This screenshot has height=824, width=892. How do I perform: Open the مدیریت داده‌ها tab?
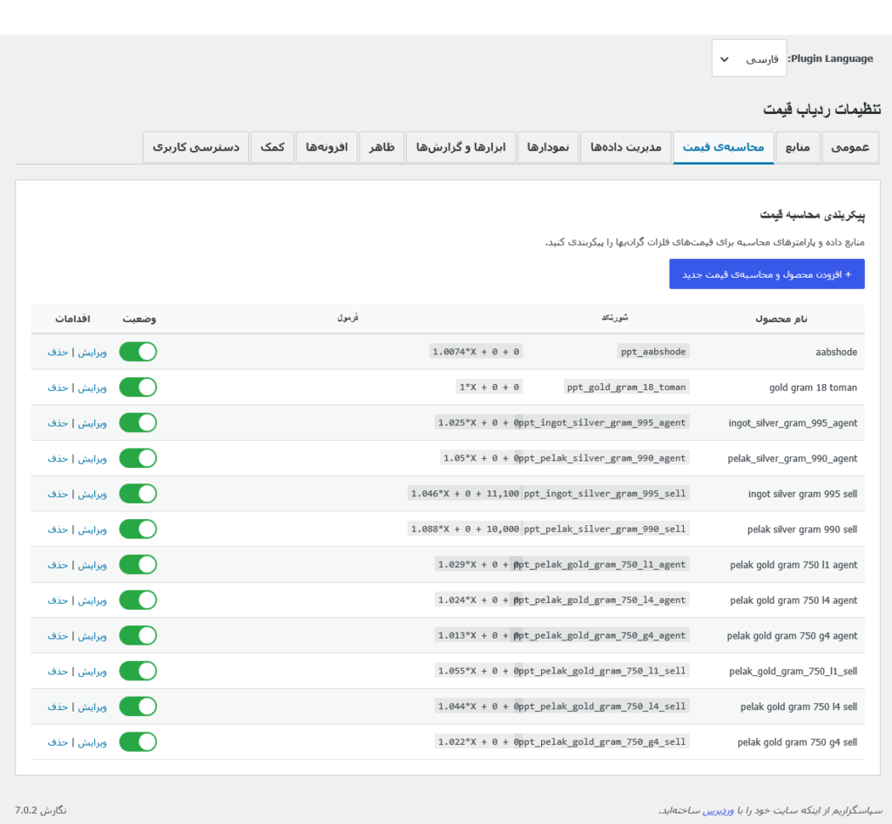(625, 147)
